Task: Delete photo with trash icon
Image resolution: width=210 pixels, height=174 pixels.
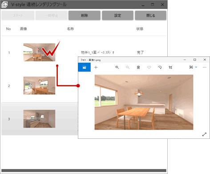Action: click(x=138, y=67)
